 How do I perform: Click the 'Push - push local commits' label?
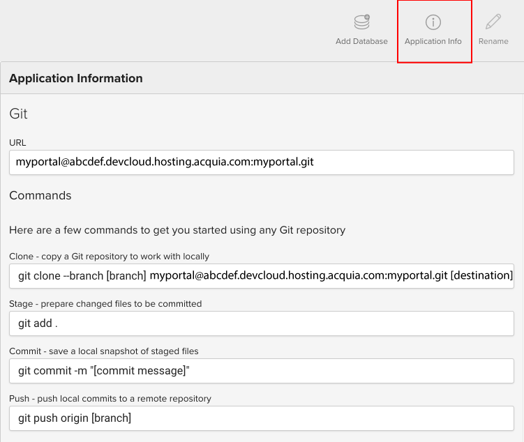(110, 399)
